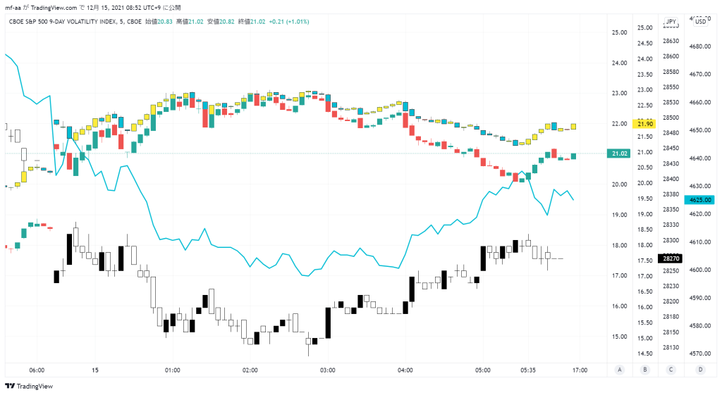Image resolution: width=722 pixels, height=395 pixels.
Task: Click the 4570.00 price scale value
Action: [700, 353]
